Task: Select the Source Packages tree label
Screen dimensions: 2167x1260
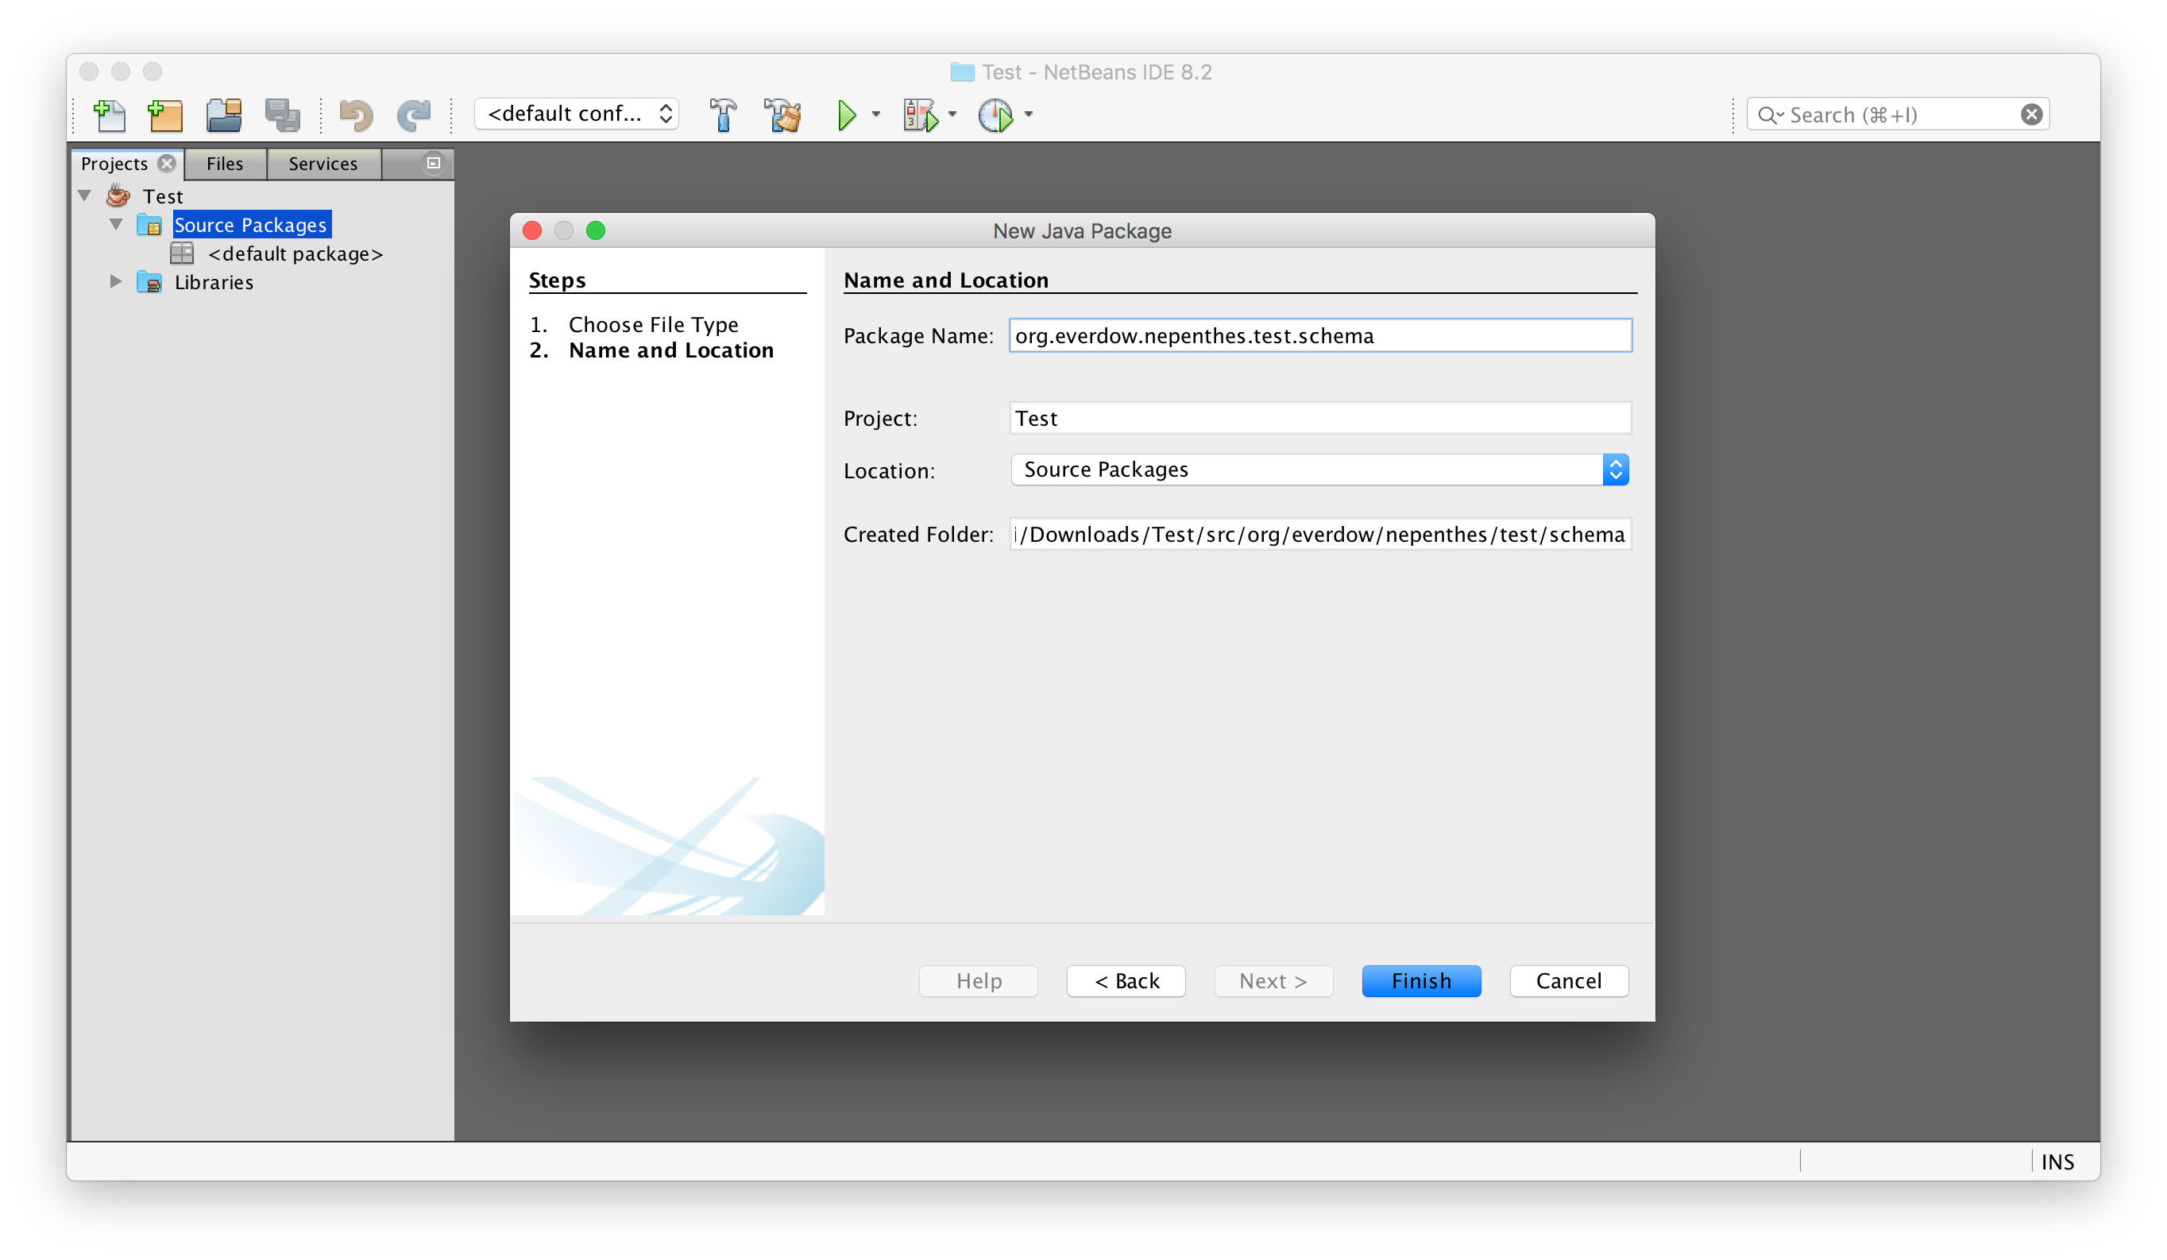Action: (x=250, y=226)
